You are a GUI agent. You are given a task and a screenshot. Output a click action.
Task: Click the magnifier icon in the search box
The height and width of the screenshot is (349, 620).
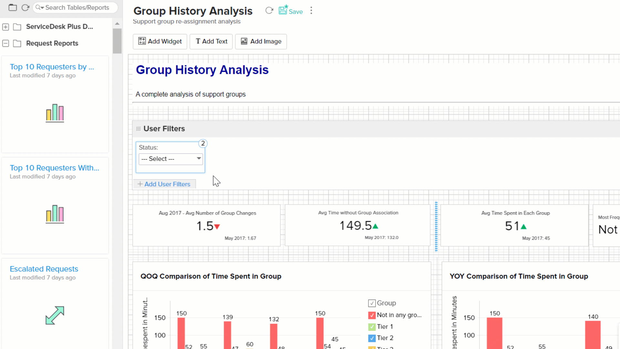(39, 7)
